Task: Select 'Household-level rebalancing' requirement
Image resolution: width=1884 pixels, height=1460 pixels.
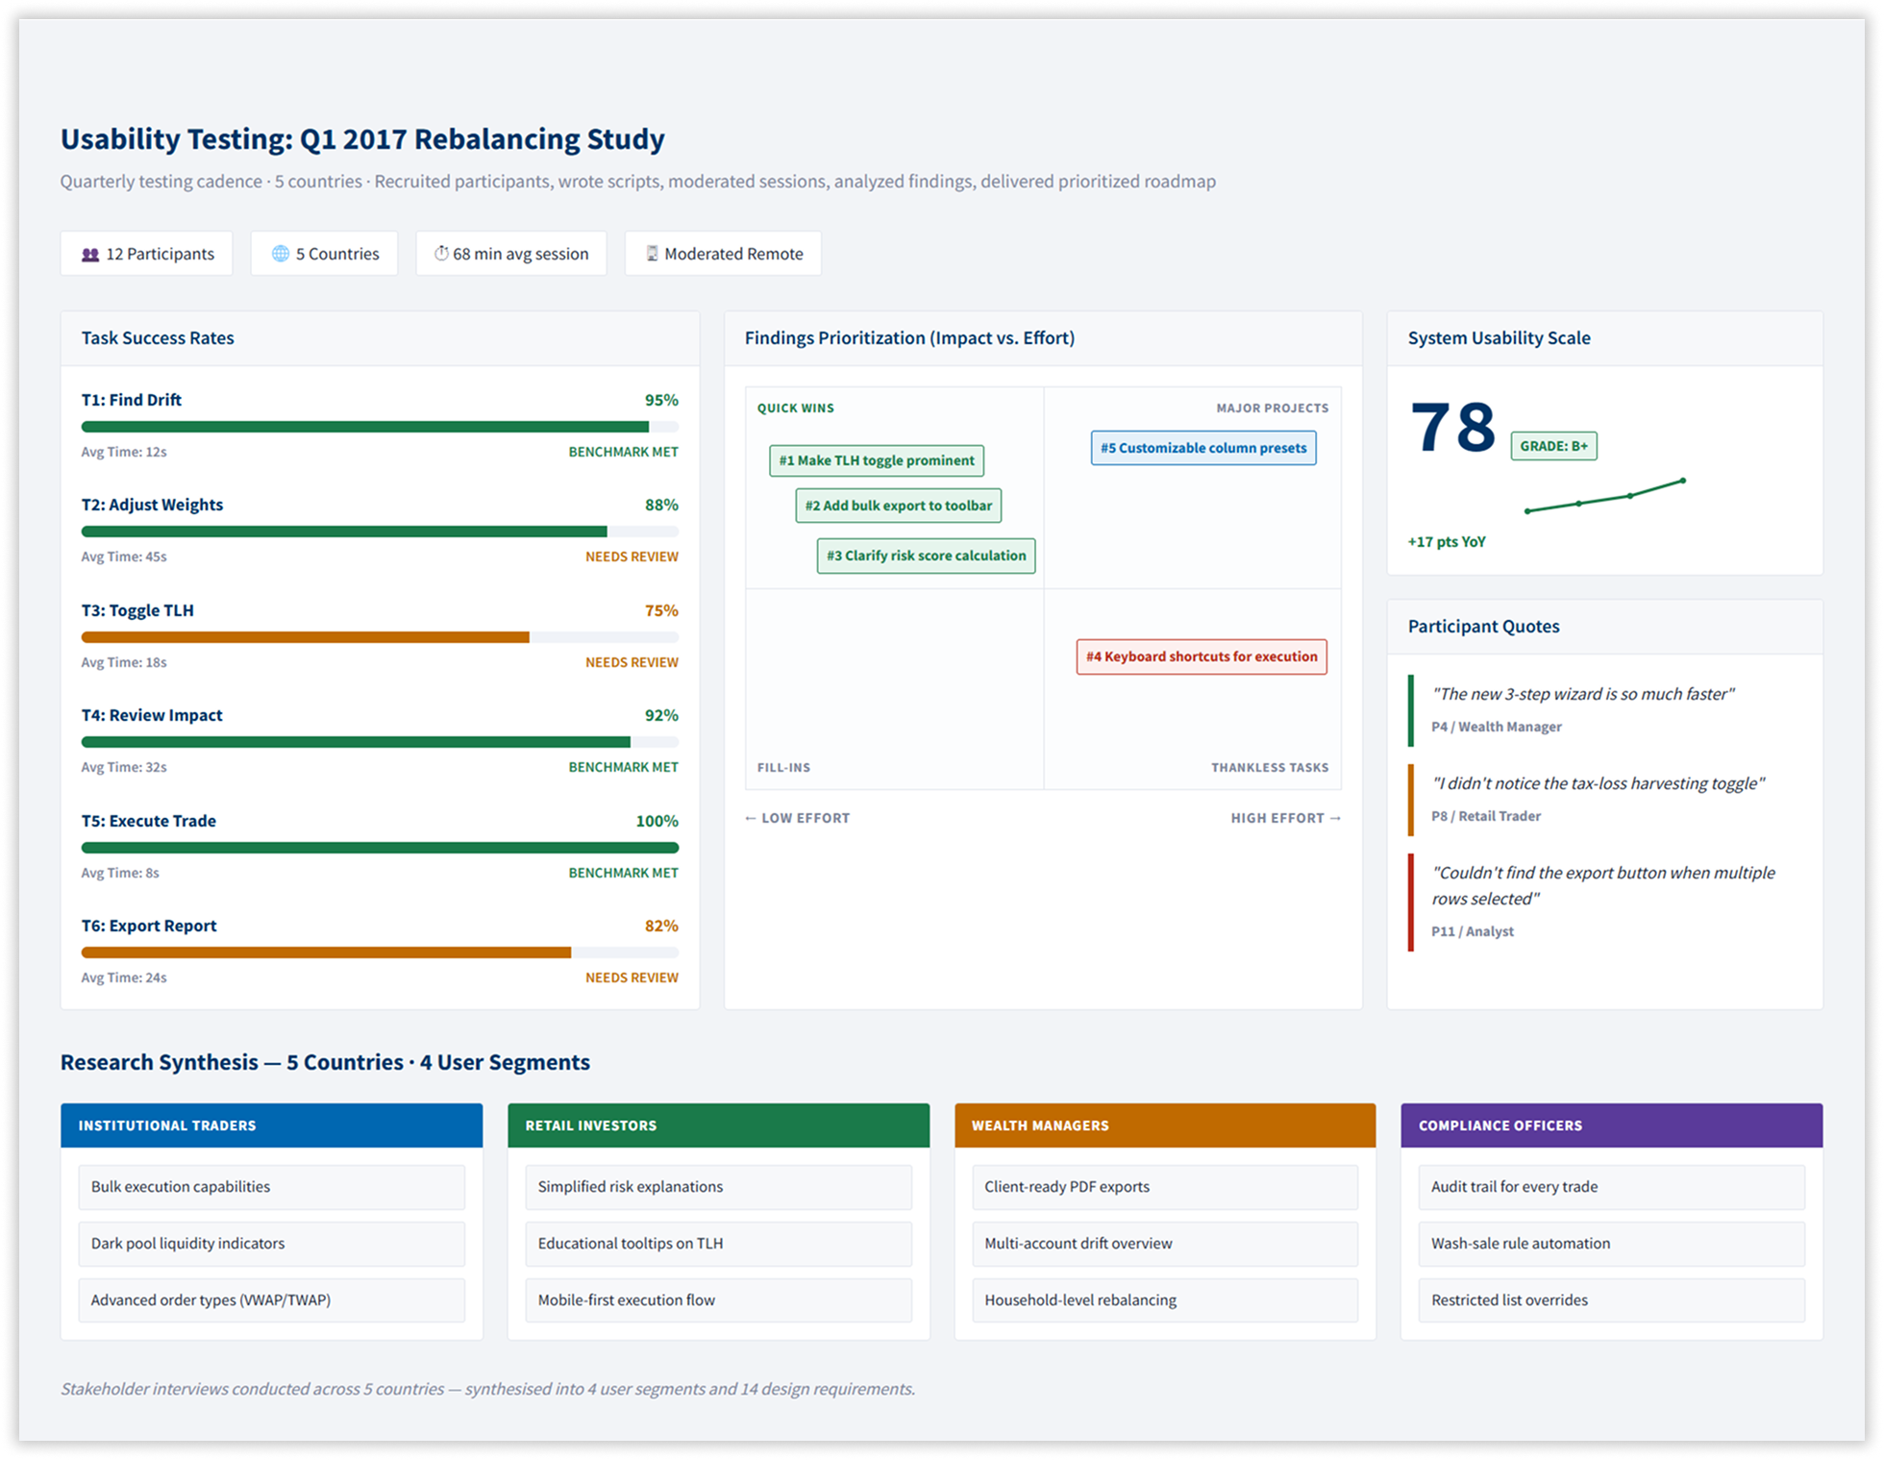Action: point(1164,1300)
